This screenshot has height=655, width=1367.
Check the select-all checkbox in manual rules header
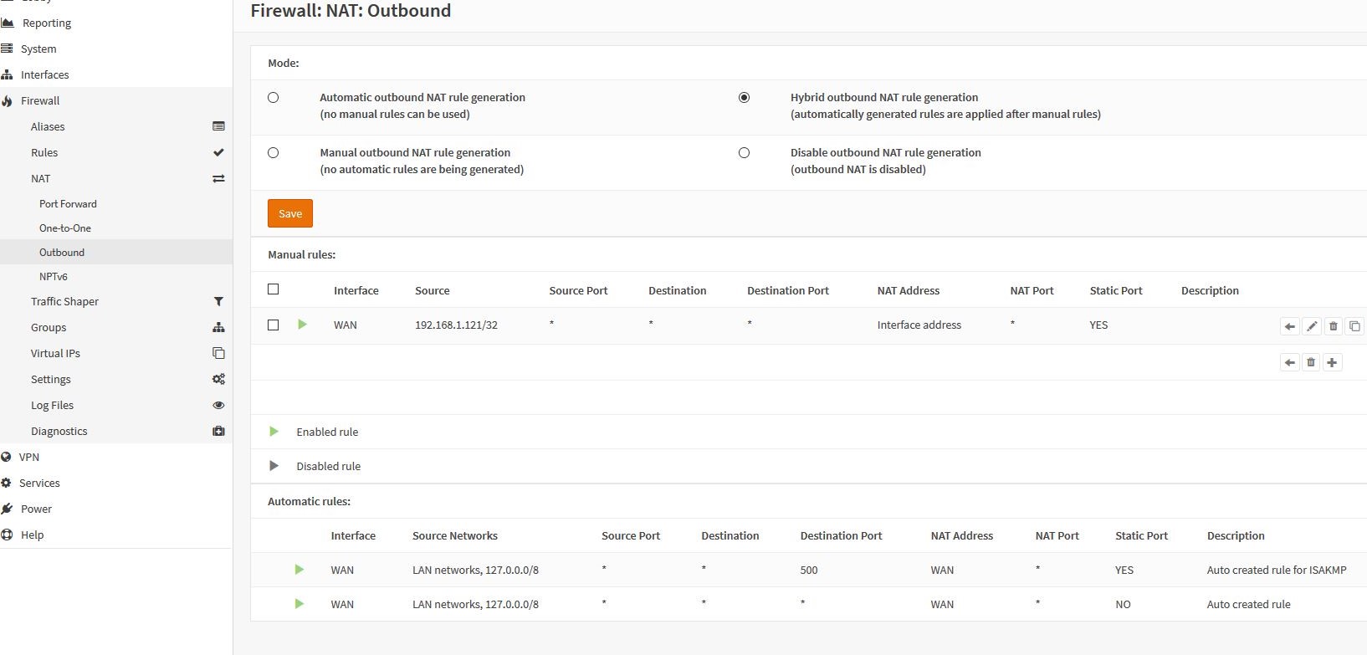click(x=273, y=289)
